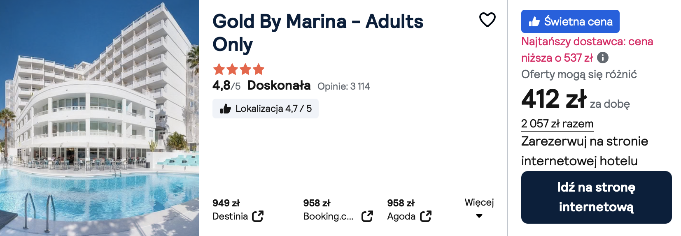Open reviews count Opinie: 3 114
Image resolution: width=681 pixels, height=236 pixels.
click(343, 86)
